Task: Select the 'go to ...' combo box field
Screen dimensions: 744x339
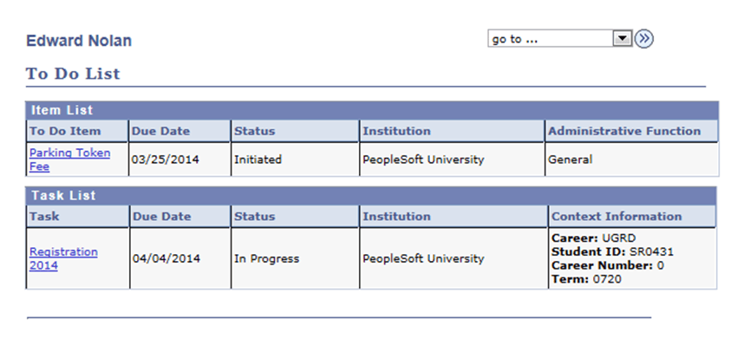Action: [560, 39]
